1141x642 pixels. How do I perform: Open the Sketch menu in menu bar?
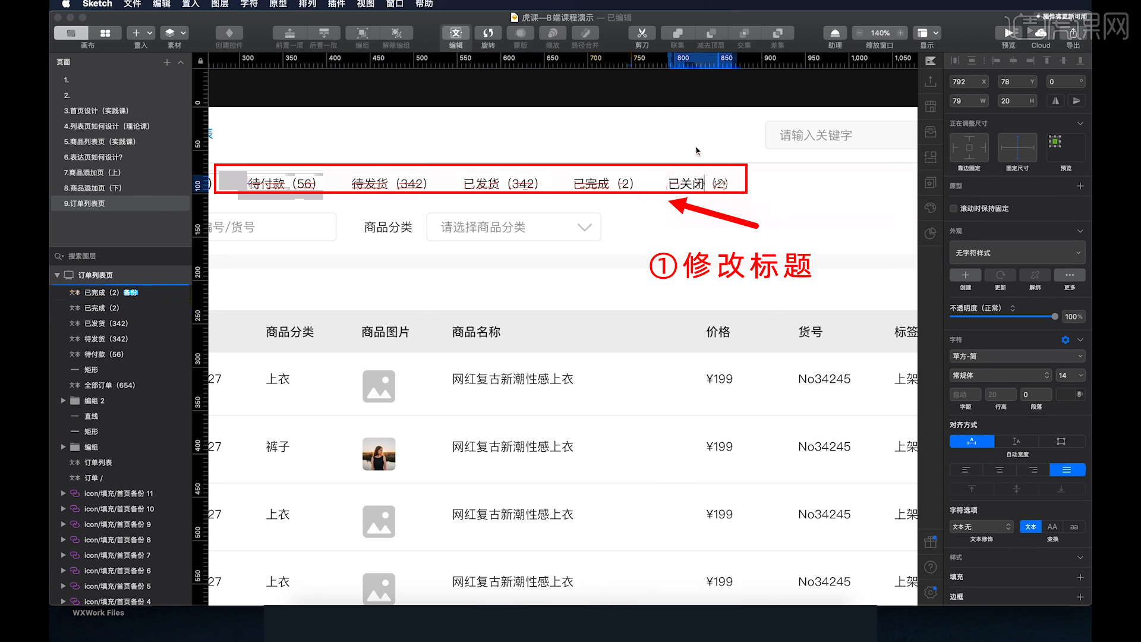tap(97, 4)
